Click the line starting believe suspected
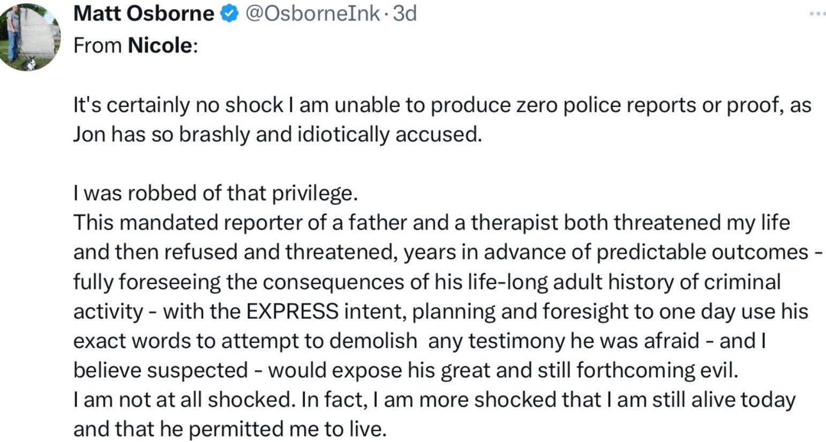The image size is (826, 442). point(406,370)
